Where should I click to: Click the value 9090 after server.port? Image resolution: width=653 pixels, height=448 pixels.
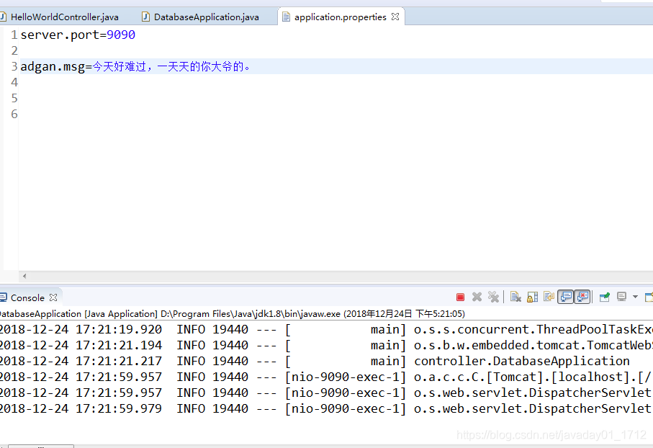[x=121, y=35]
